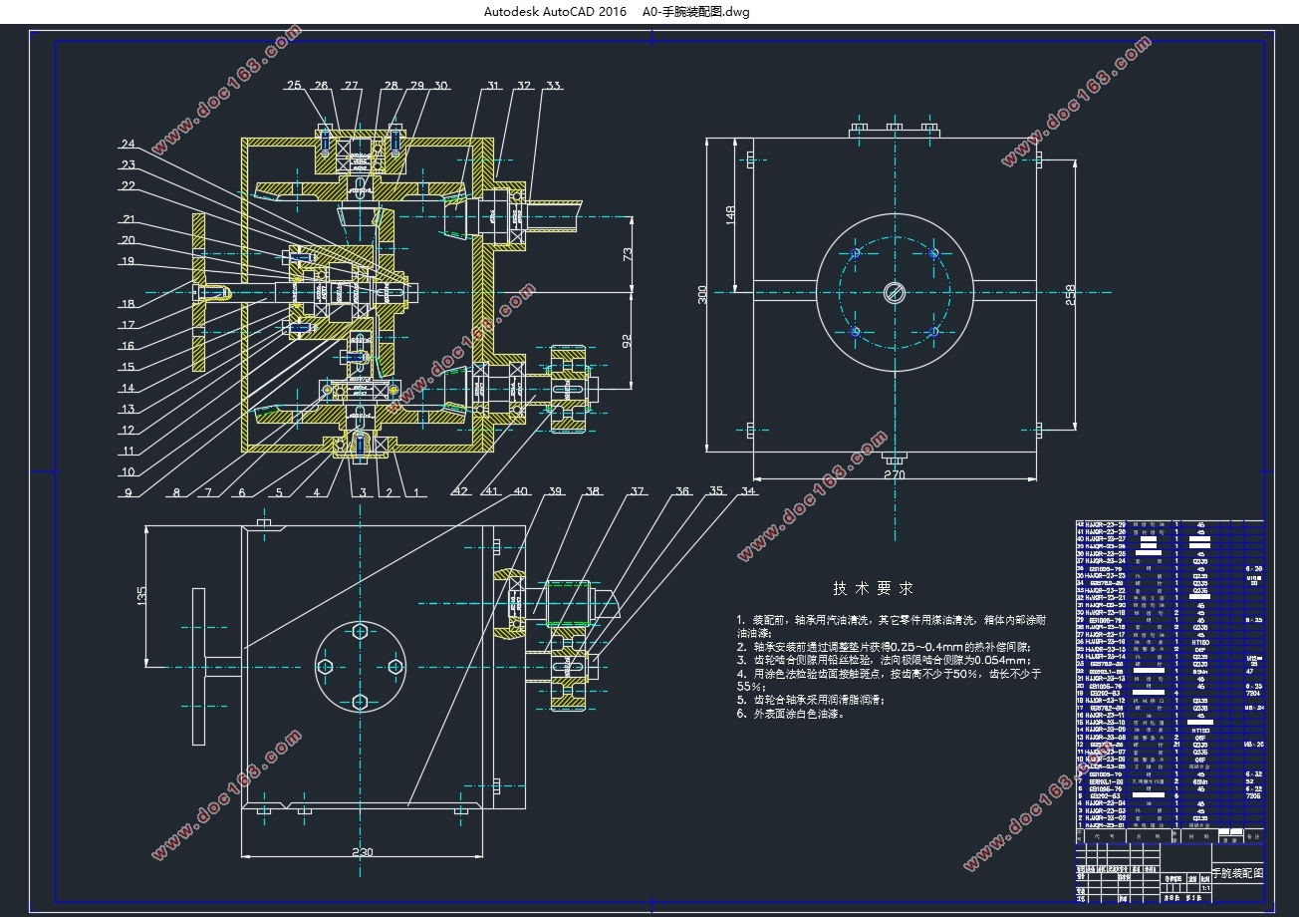The image size is (1299, 917).
Task: Select the 6×32 remark in parts list
Action: (1254, 772)
